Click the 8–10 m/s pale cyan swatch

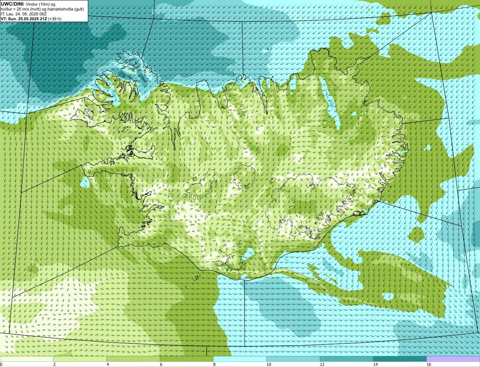click(240, 359)
